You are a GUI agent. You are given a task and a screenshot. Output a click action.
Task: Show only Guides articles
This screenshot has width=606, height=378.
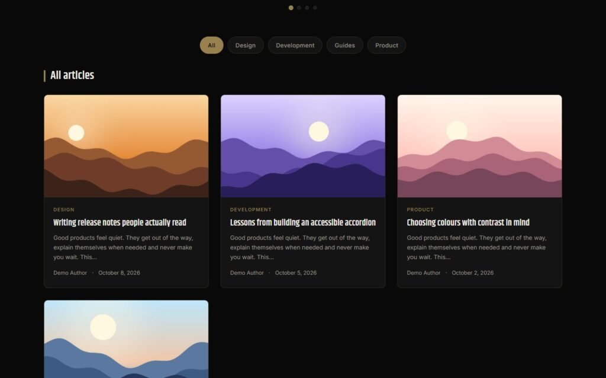pyautogui.click(x=345, y=45)
